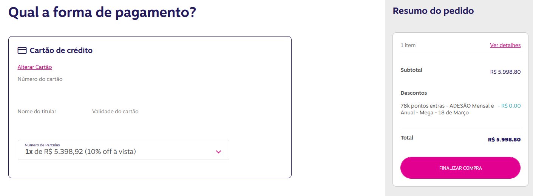Screen dimensions: 533x196
Task: Click the Total label
Action: click(407, 138)
